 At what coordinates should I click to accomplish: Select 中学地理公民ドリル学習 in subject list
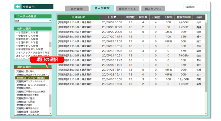tap(29, 49)
